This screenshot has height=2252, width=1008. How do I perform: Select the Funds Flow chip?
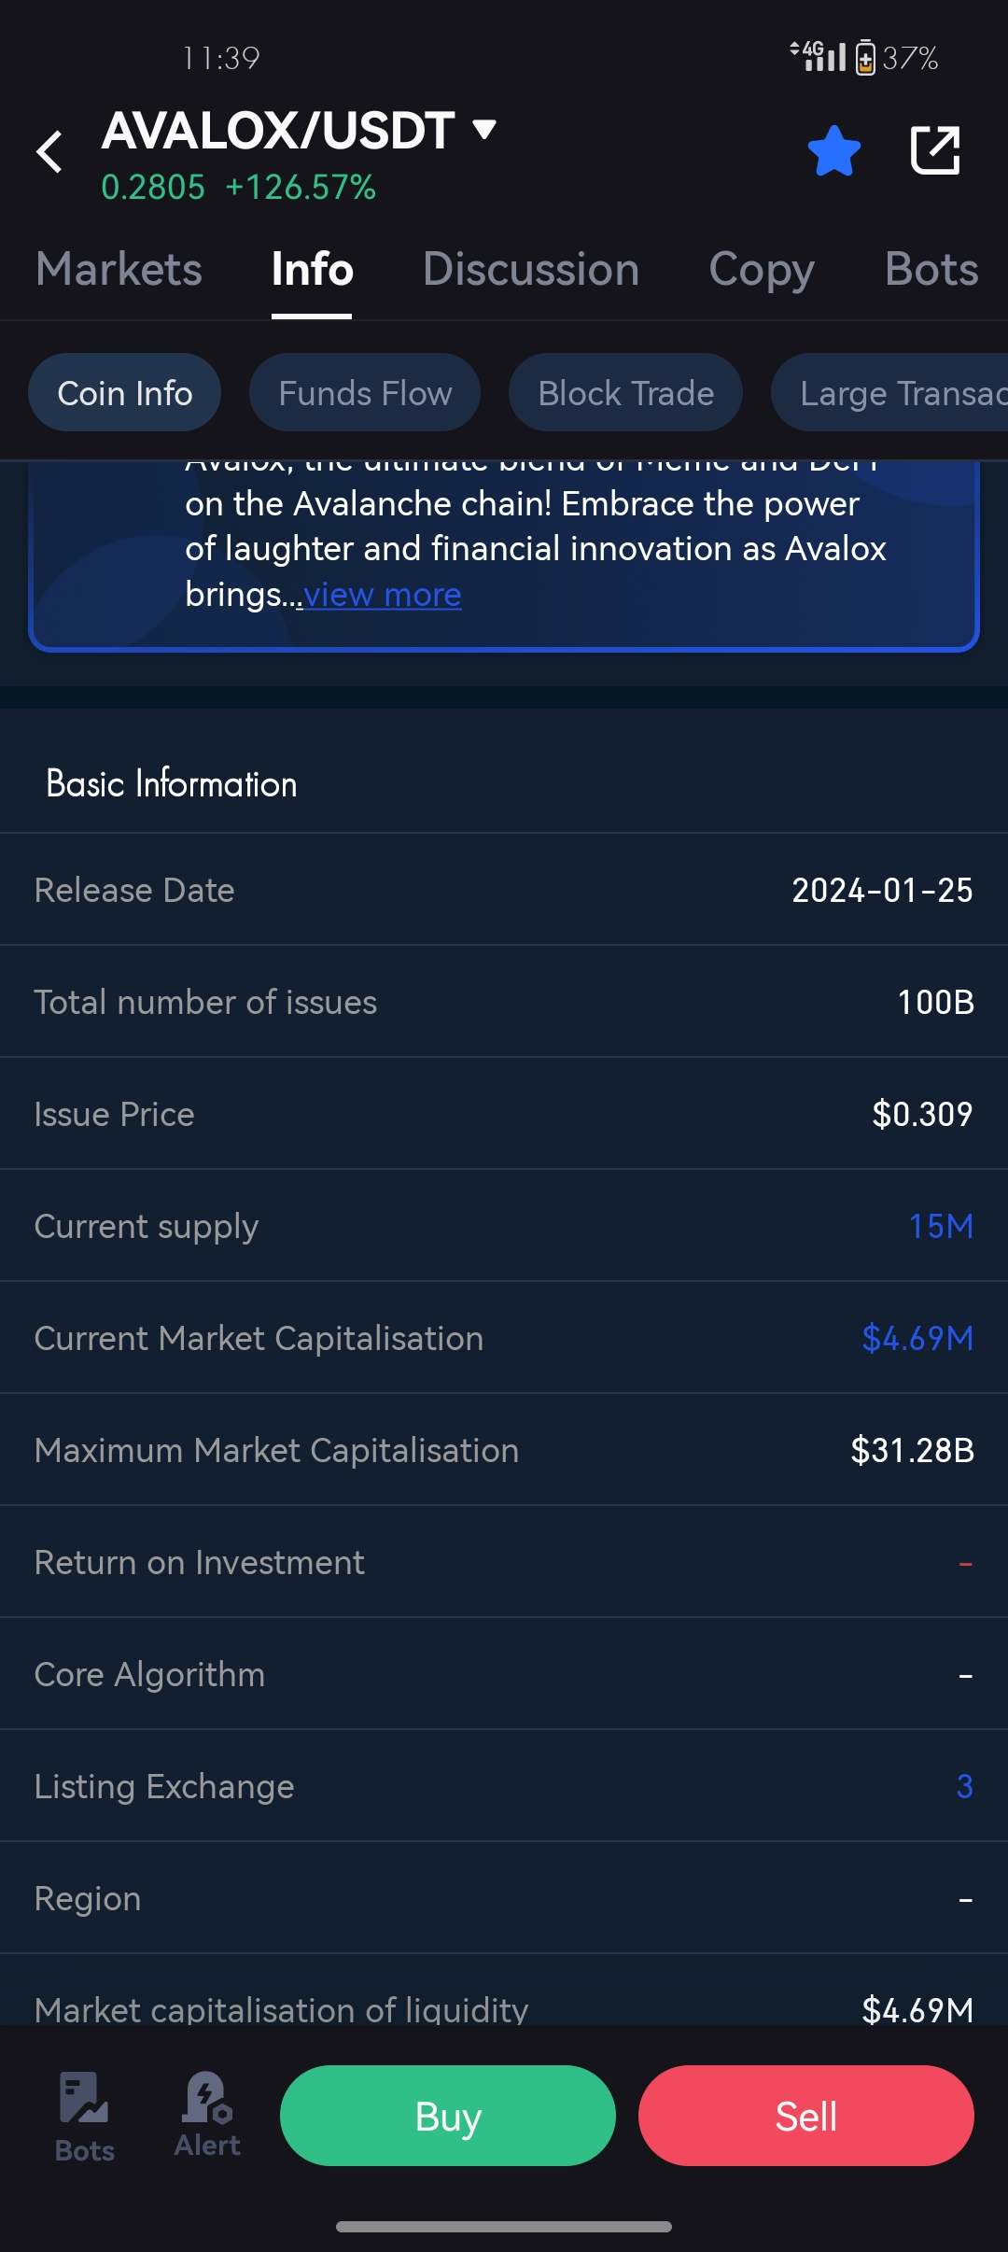click(365, 393)
